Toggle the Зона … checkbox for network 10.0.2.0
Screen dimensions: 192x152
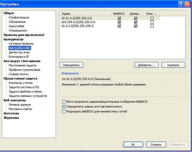pyautogui.click(x=152, y=26)
